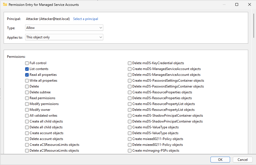The height and width of the screenshot is (165, 256).
Task: Click the Select a principal link
Action: (85, 19)
